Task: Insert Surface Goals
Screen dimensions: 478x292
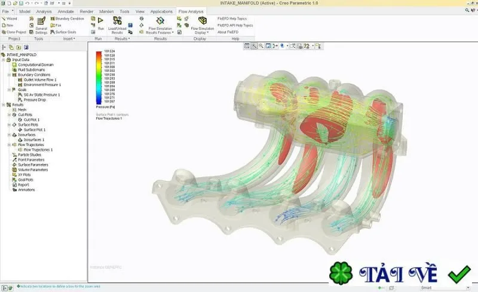Action: coord(63,32)
